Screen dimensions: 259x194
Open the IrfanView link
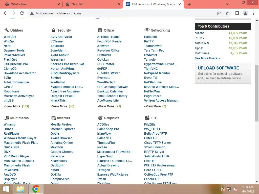[x=104, y=134]
